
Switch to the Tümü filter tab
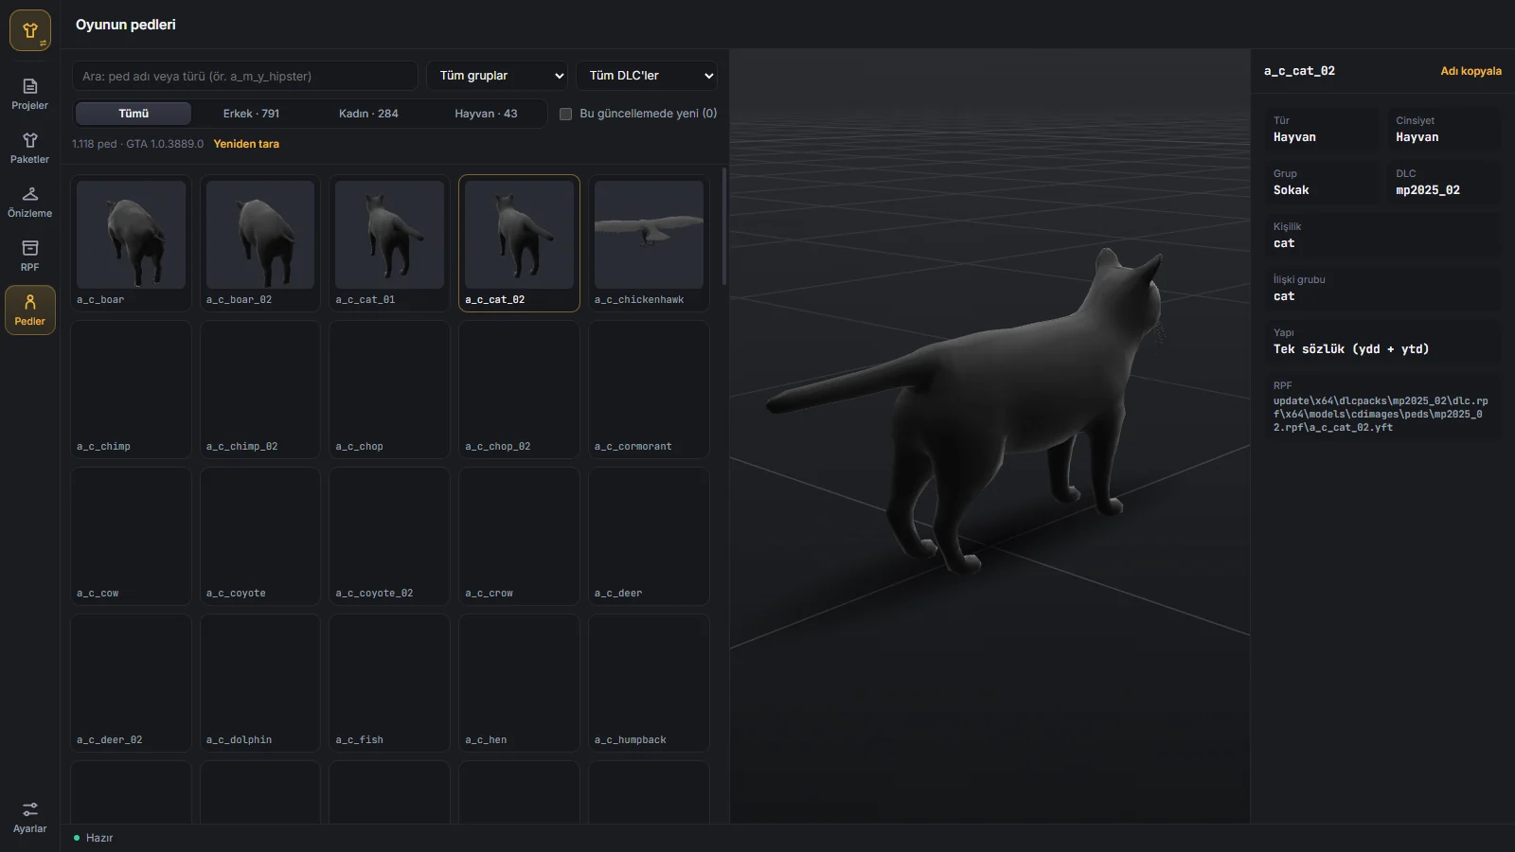[134, 114]
